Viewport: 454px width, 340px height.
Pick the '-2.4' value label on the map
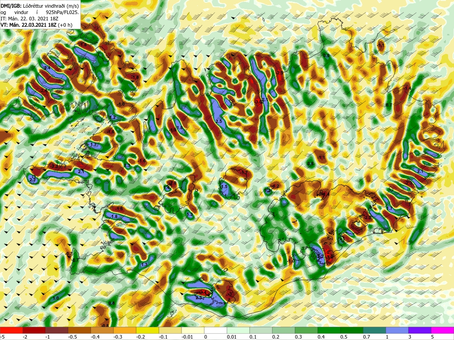tap(44, 91)
